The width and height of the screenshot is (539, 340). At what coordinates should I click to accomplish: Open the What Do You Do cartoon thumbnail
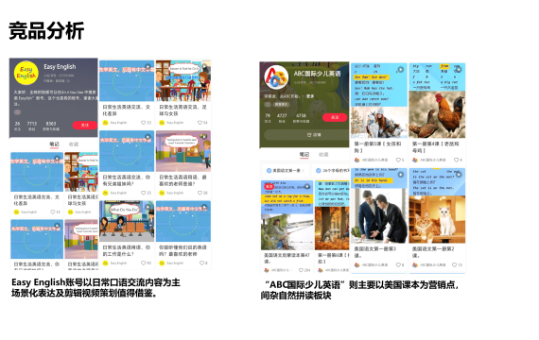[x=127, y=221]
